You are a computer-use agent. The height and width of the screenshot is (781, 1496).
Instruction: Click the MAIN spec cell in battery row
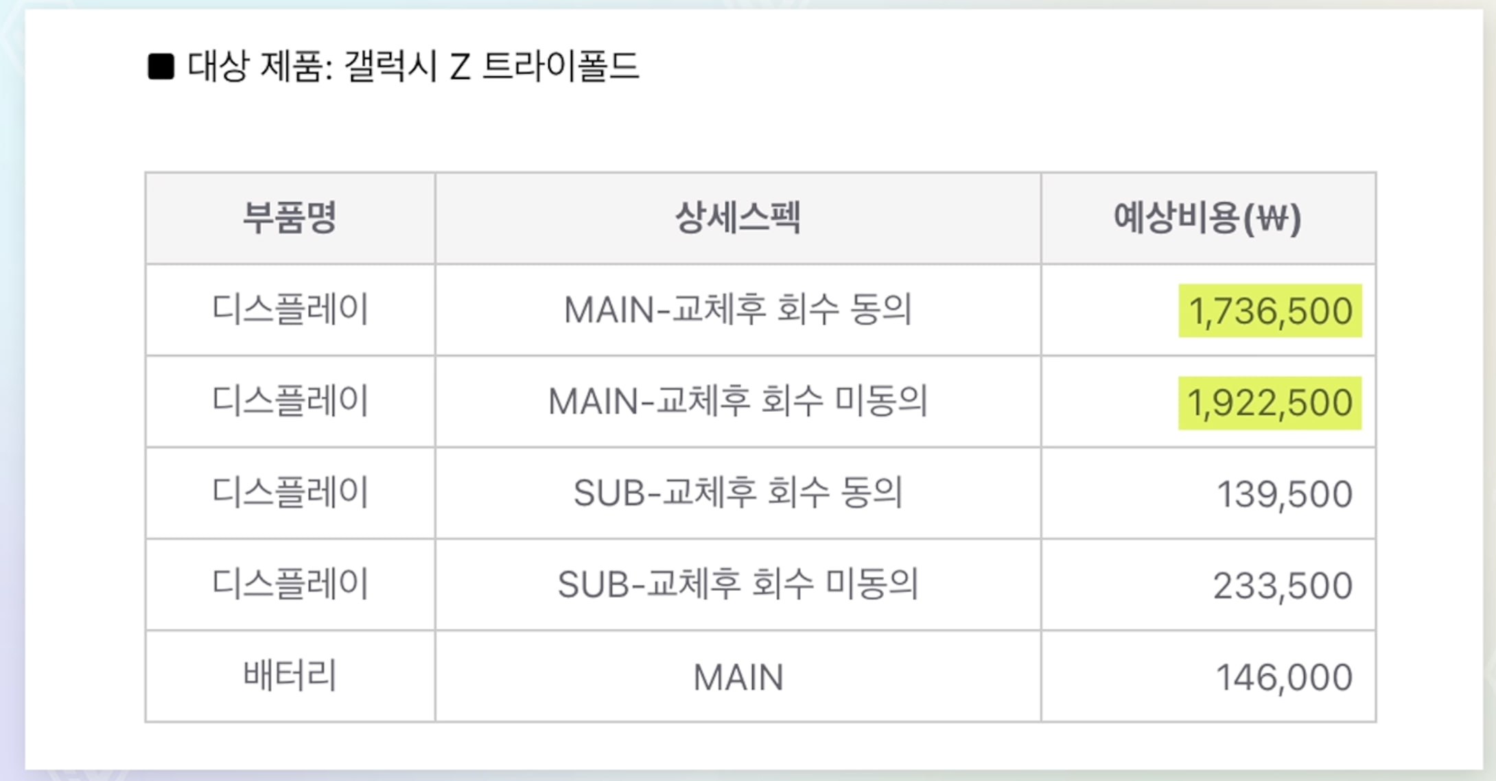tap(738, 677)
